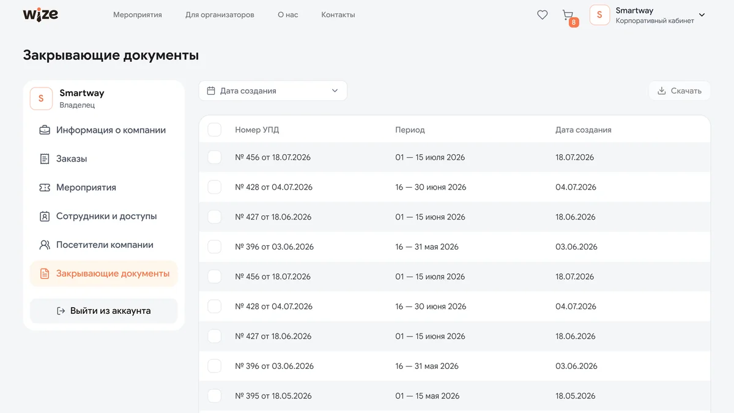734x413 pixels.
Task: Click the document icon of sidebar Закрывающие документы
Action: coord(45,273)
